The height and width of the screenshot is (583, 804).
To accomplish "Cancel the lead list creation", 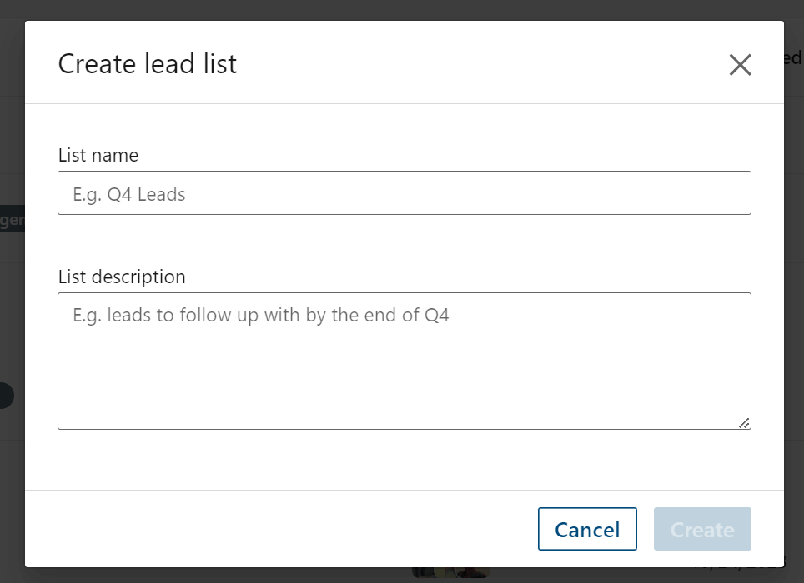I will (587, 529).
